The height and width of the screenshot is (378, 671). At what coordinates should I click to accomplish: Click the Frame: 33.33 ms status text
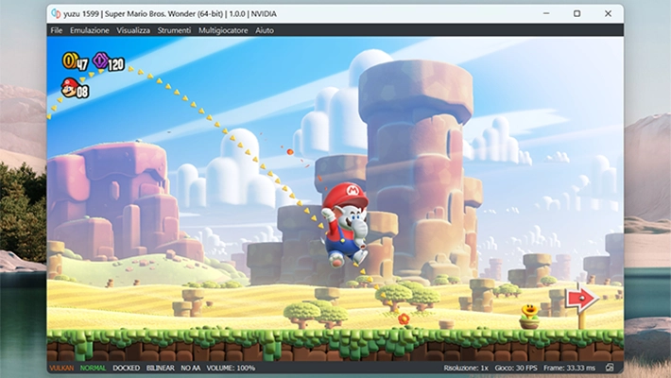coord(569,368)
